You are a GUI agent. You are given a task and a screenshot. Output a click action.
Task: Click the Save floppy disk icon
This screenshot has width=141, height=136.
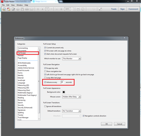click(22, 9)
